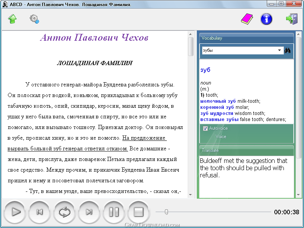The image size is (304, 228).
Task: Exit via the door arrow icon
Action: [292, 19]
